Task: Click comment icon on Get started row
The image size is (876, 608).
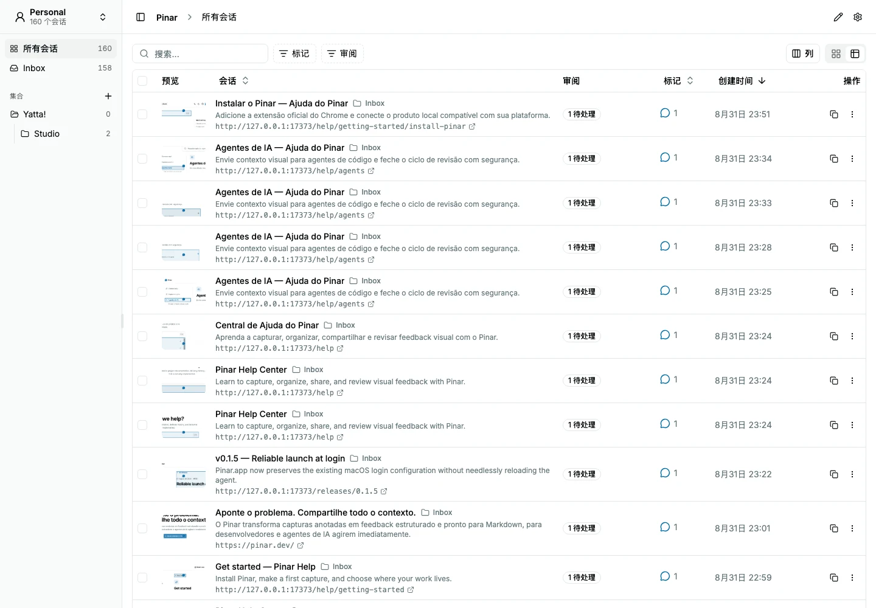Action: 665,576
